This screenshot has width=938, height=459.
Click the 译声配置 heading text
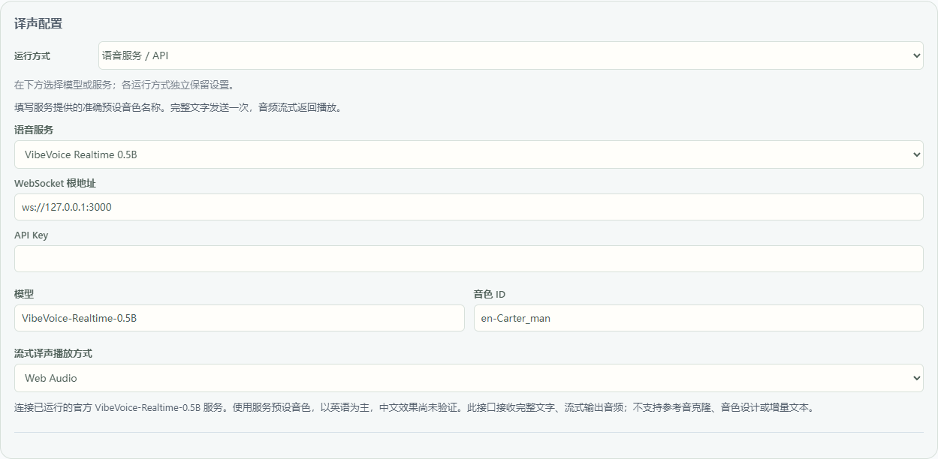38,24
